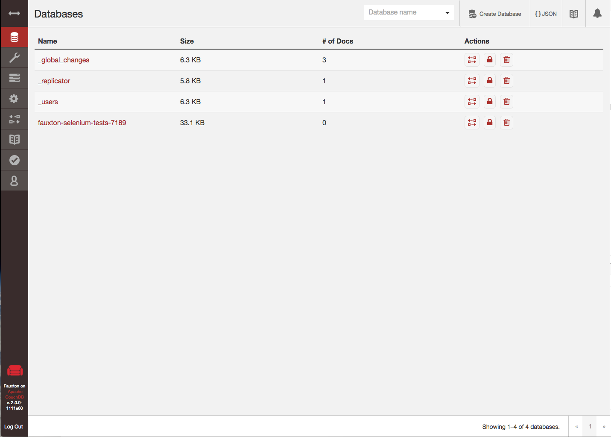This screenshot has width=611, height=437.
Task: Open Active Tasks list icon in sidebar
Action: [14, 78]
